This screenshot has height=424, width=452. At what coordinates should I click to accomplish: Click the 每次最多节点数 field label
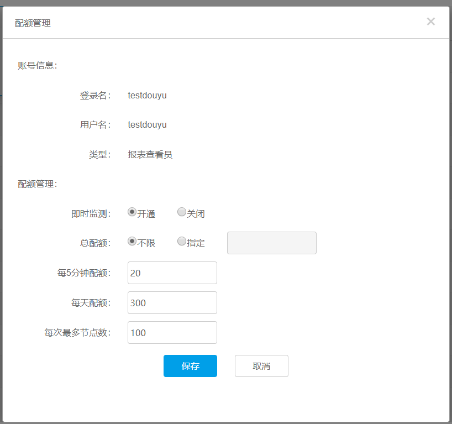(x=78, y=333)
